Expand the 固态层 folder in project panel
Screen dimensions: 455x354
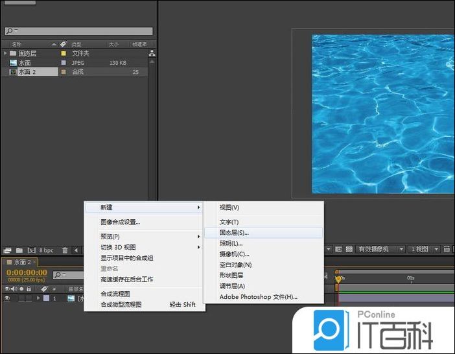click(5, 53)
